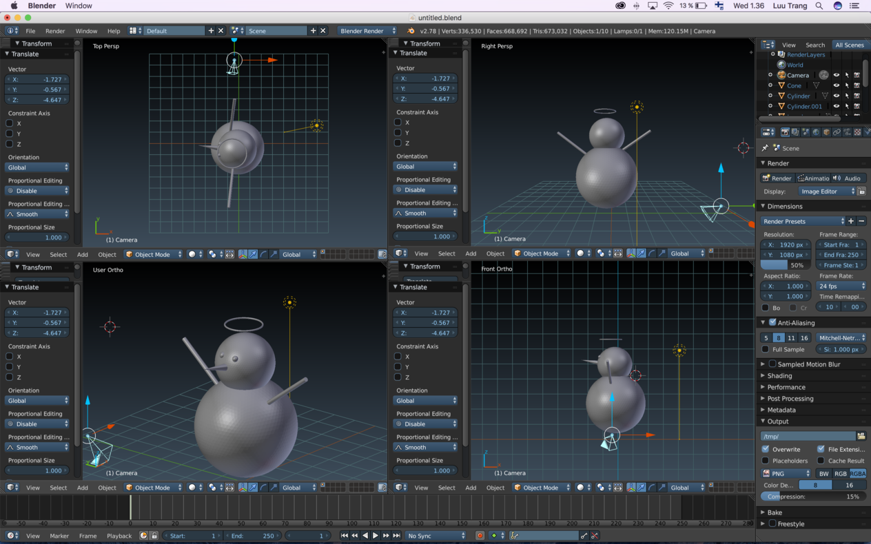The image size is (871, 544).
Task: Click the lock interface icon beside Display
Action: [x=861, y=191]
